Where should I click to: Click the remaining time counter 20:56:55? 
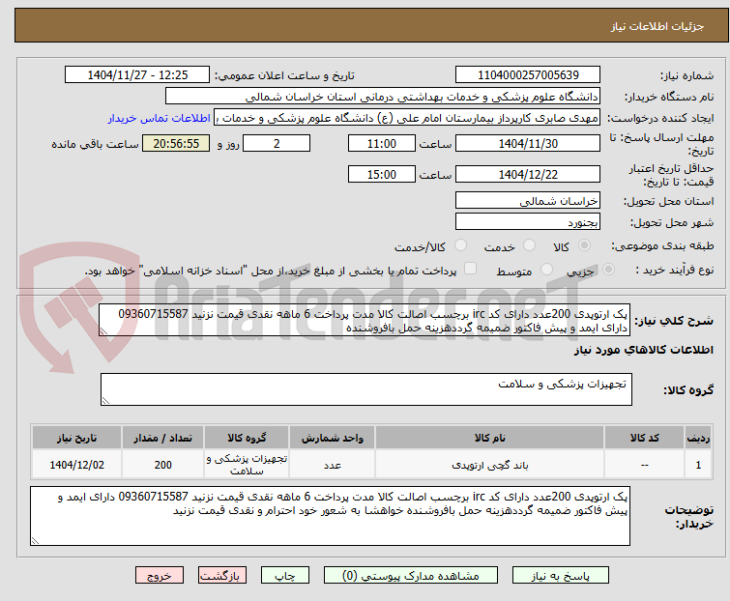point(176,143)
